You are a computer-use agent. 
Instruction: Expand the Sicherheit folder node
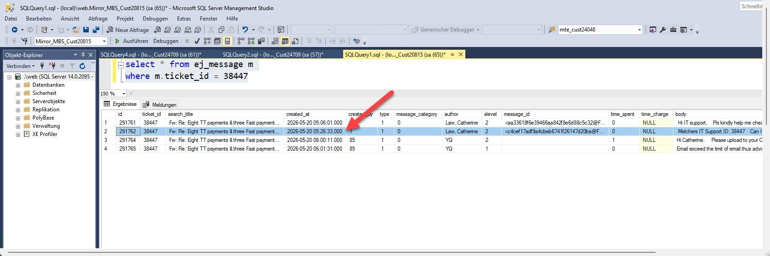pyautogui.click(x=18, y=94)
